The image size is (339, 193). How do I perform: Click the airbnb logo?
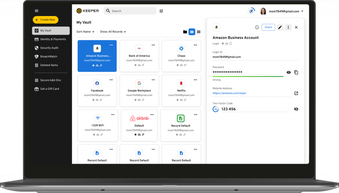(139, 119)
